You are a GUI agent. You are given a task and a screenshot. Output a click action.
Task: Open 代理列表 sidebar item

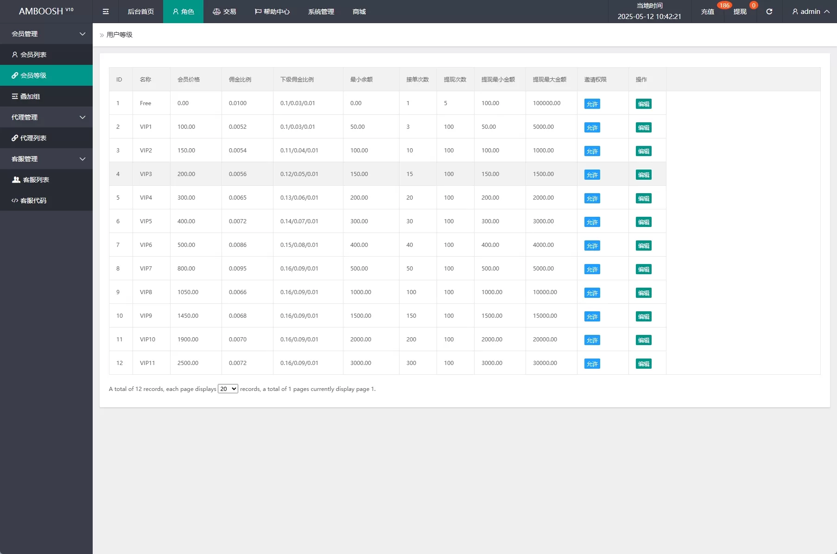[33, 138]
